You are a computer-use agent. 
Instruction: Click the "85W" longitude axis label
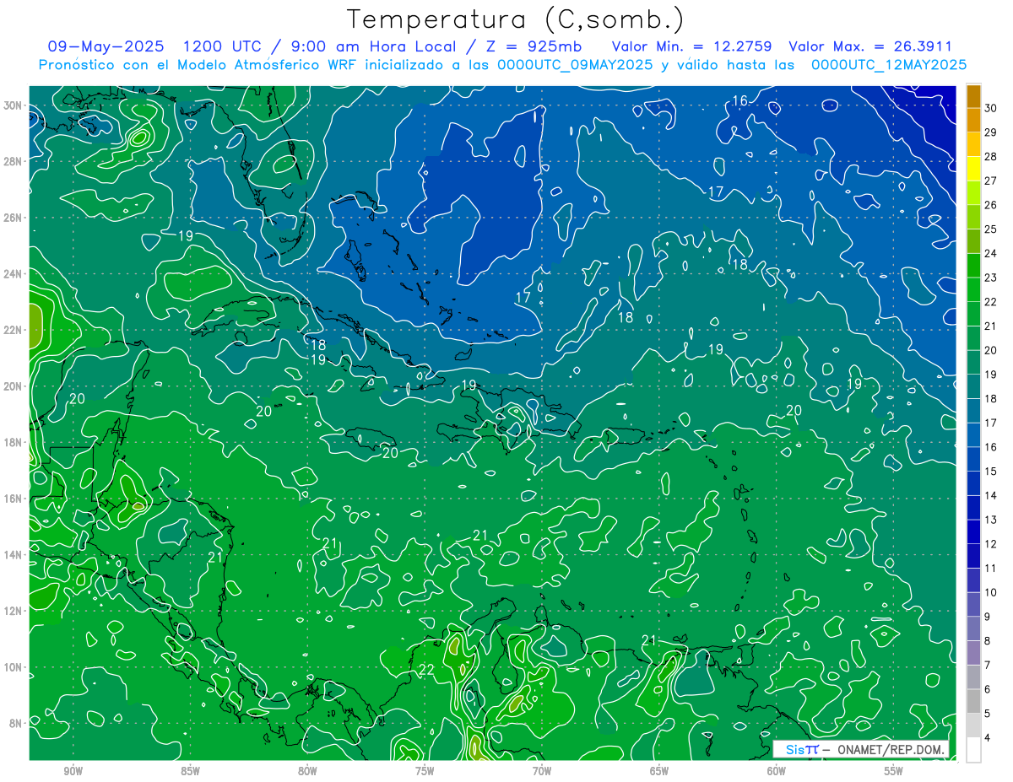[x=190, y=771]
